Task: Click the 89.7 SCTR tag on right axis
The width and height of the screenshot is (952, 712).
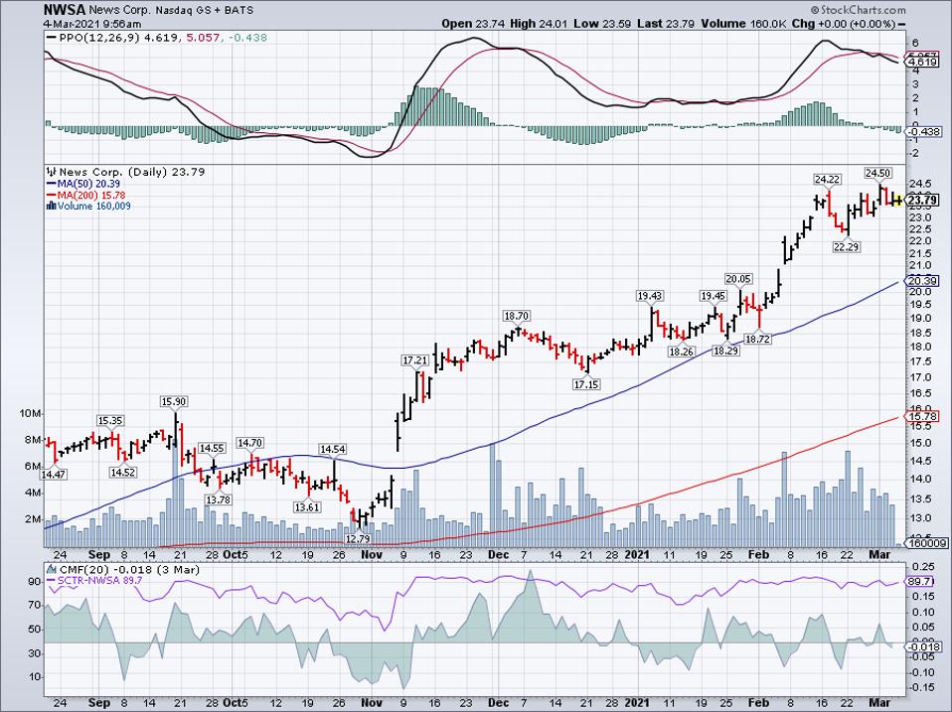Action: 917,582
